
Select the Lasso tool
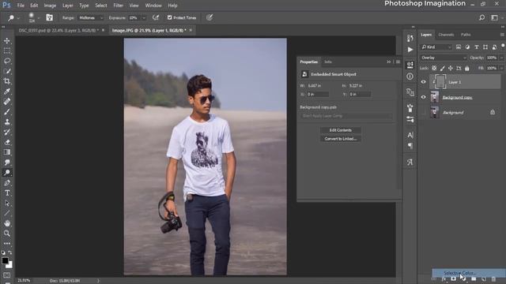point(7,61)
